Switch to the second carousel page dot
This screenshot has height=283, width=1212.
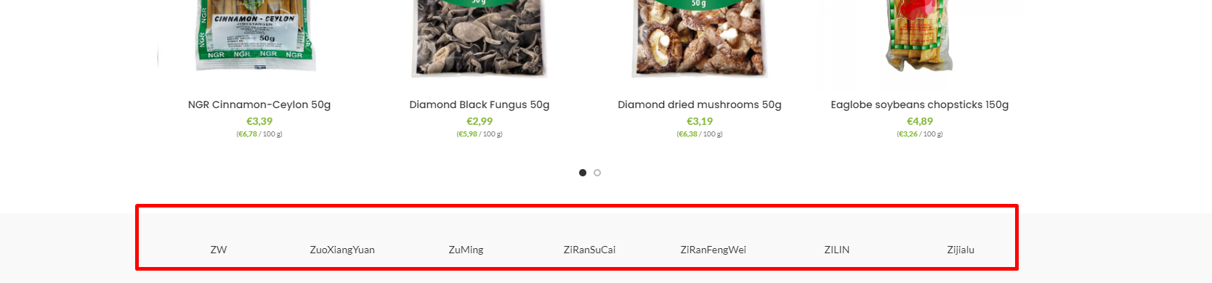[597, 173]
